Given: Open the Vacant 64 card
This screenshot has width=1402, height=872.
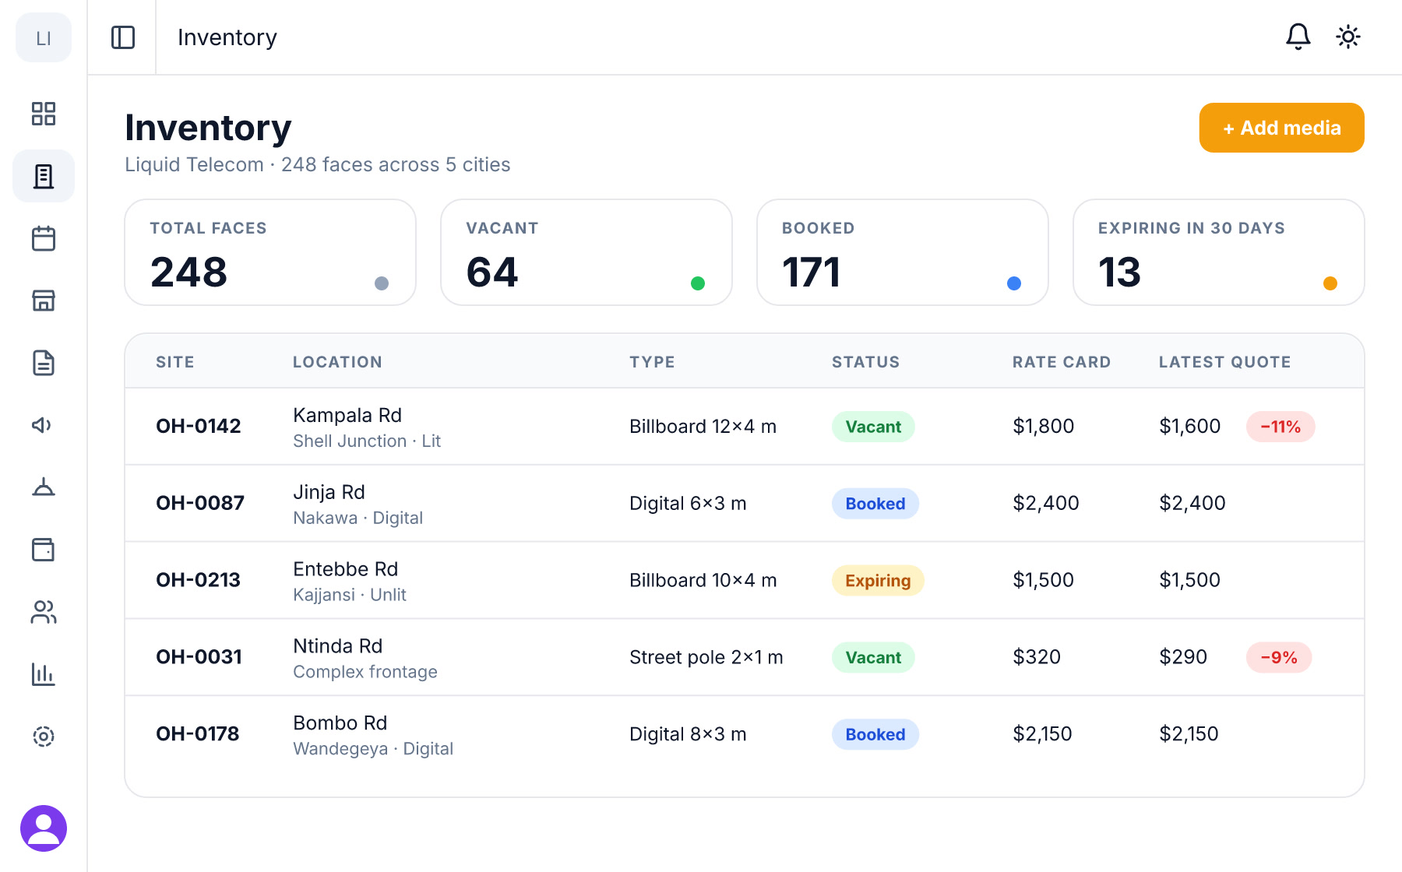Looking at the screenshot, I should (587, 252).
